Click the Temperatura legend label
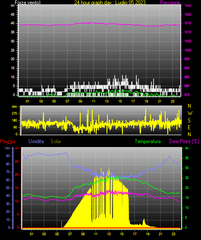The image size is (201, 240). tap(148, 141)
